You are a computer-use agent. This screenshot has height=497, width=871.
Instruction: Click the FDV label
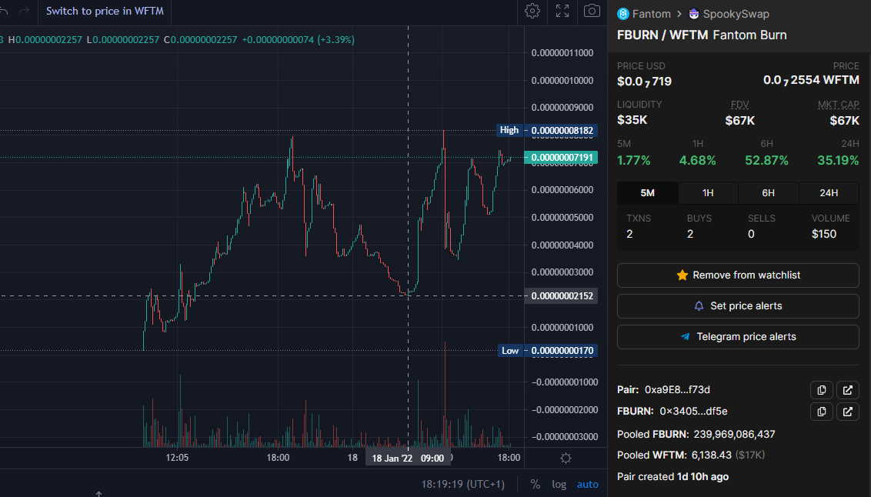(x=740, y=105)
